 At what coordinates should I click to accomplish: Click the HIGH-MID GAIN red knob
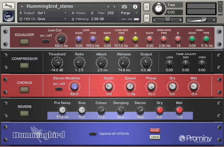coord(149,39)
